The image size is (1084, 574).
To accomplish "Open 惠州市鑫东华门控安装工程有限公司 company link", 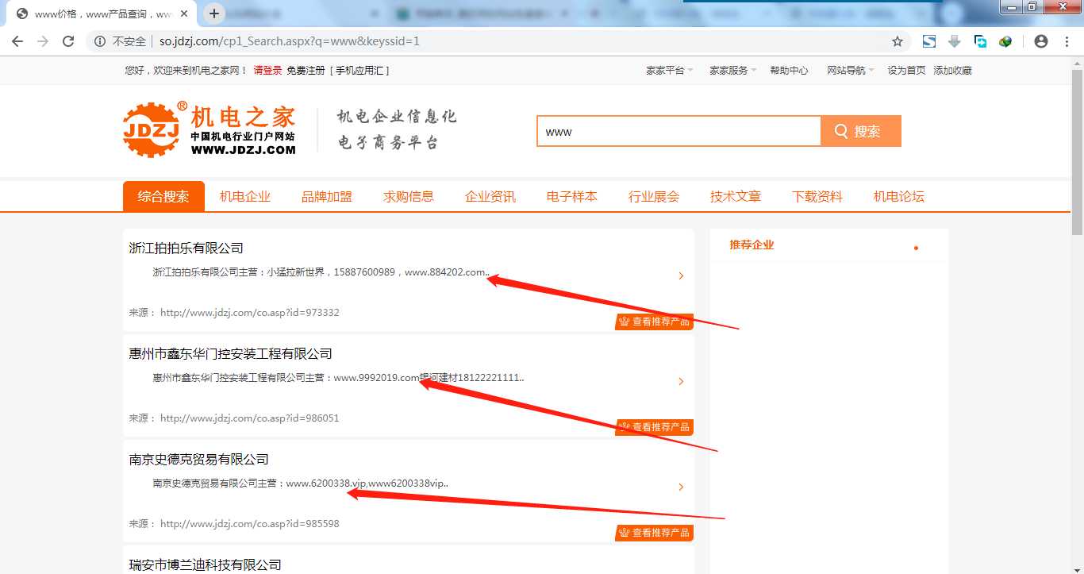I will pyautogui.click(x=231, y=354).
